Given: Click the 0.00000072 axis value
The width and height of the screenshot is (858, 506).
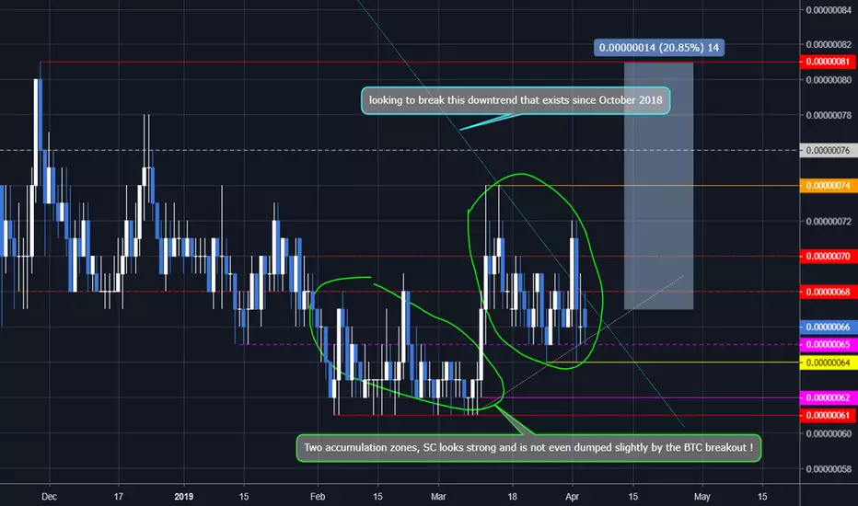Looking at the screenshot, I should [828, 222].
